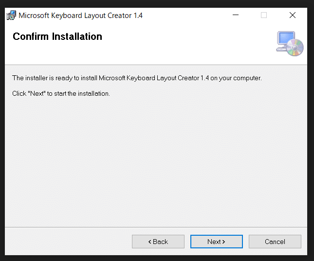Close the Keyboard Layout Creator installer
314x261 pixels.
(x=293, y=15)
